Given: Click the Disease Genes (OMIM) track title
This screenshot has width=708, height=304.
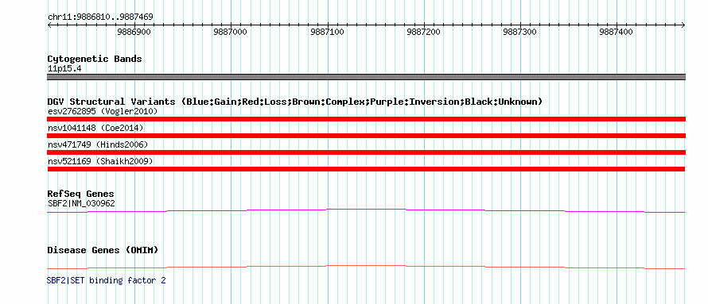Looking at the screenshot, I should pyautogui.click(x=103, y=250).
